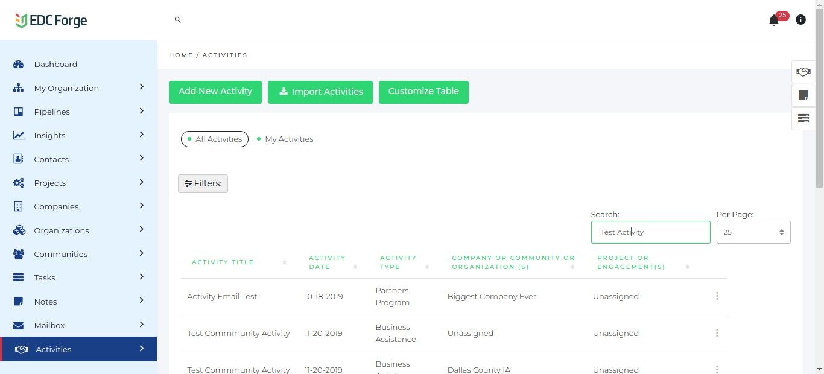Open row menu for Activity Email Test
The height and width of the screenshot is (374, 824).
[717, 296]
